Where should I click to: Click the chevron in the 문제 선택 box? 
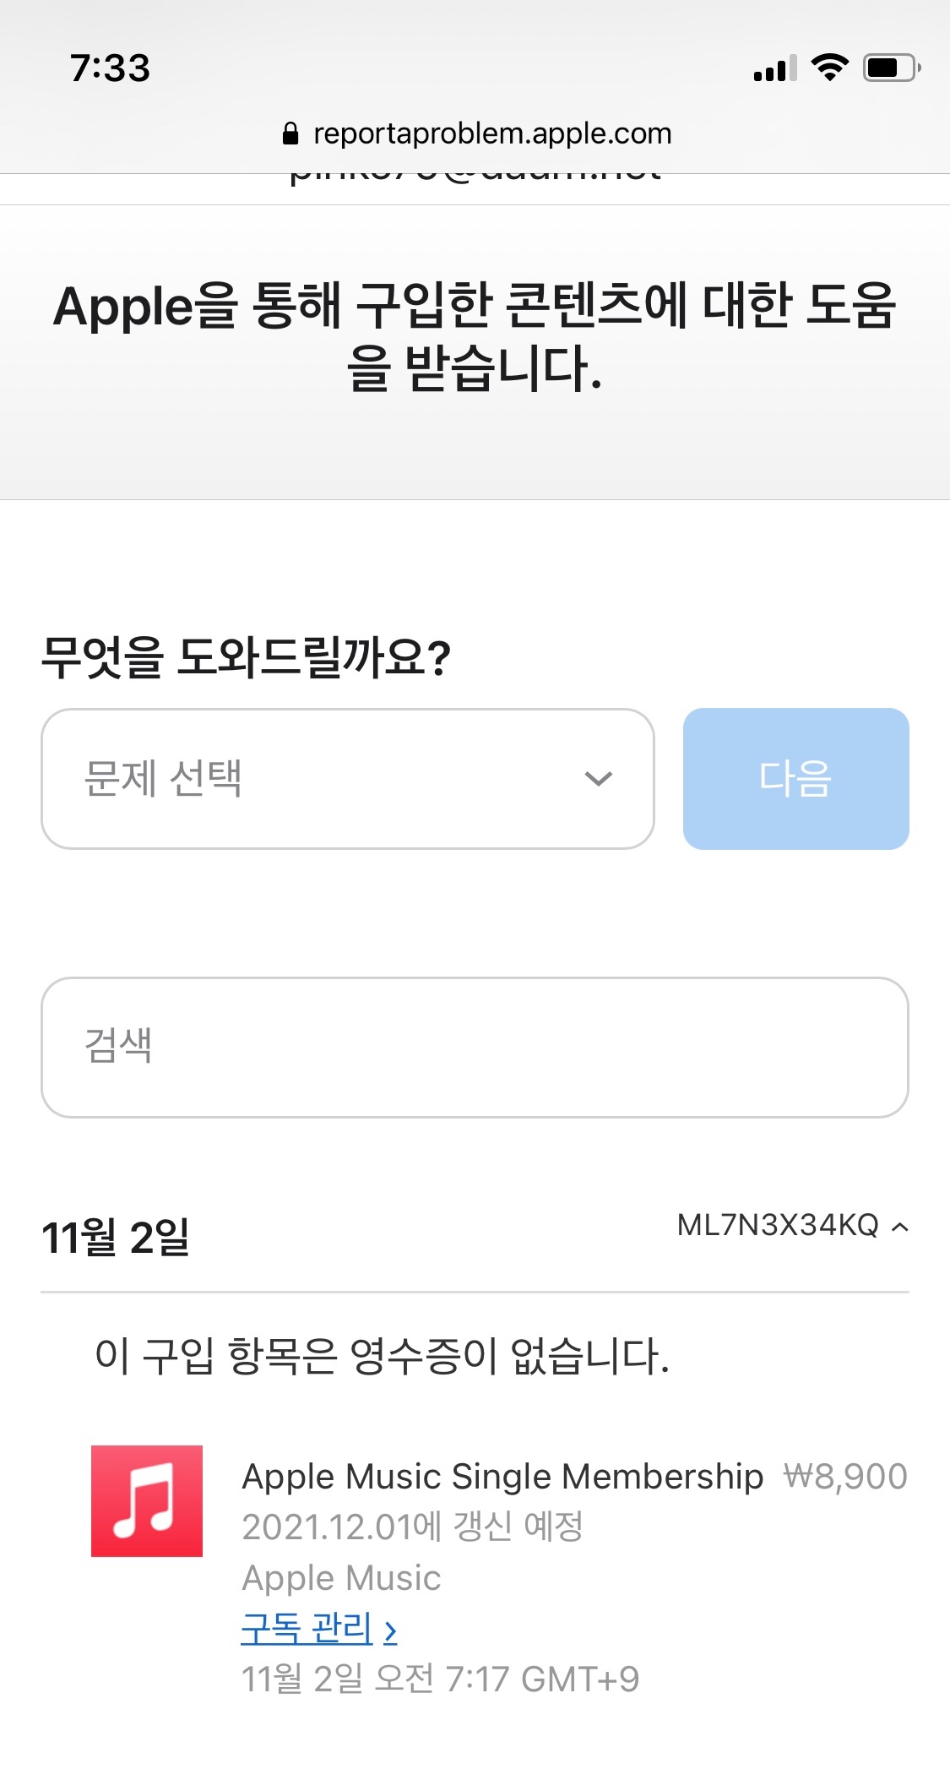tap(598, 779)
